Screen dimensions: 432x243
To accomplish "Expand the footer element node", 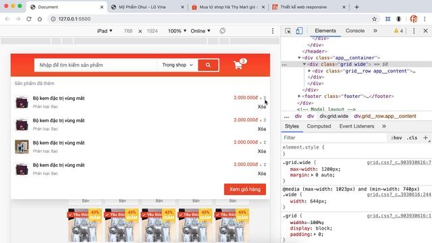I will (299, 97).
